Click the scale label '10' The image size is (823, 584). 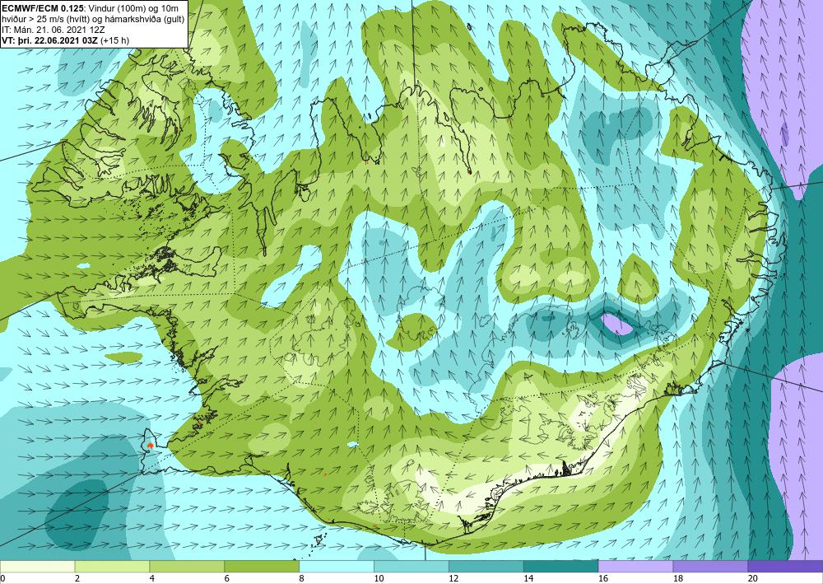(x=379, y=579)
